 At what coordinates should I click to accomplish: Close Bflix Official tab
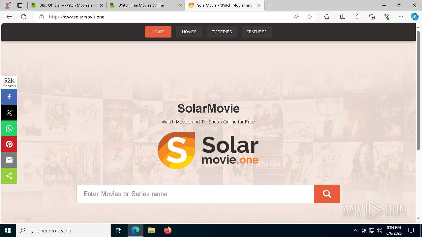click(x=101, y=5)
